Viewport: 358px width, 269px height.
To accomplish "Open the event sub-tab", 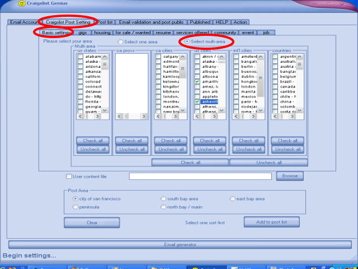I will click(x=248, y=33).
